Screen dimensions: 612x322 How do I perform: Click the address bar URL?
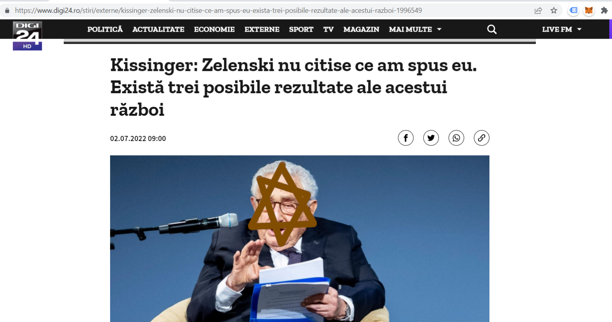pyautogui.click(x=219, y=11)
